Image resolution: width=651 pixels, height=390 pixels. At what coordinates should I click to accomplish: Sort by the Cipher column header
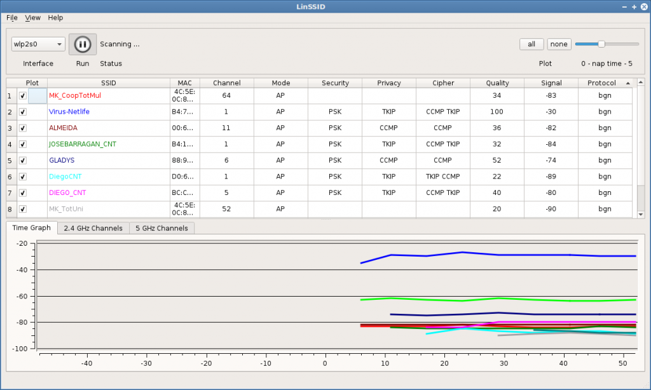coord(443,83)
